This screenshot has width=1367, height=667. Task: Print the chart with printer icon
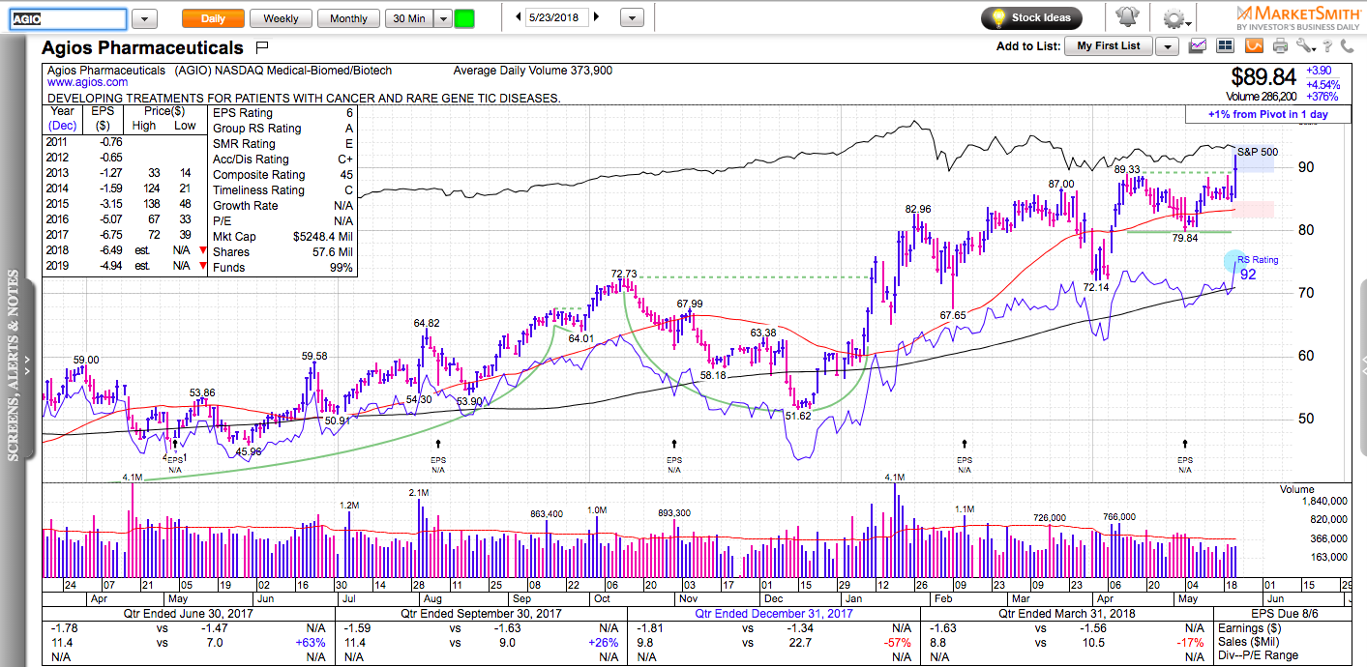(1280, 45)
